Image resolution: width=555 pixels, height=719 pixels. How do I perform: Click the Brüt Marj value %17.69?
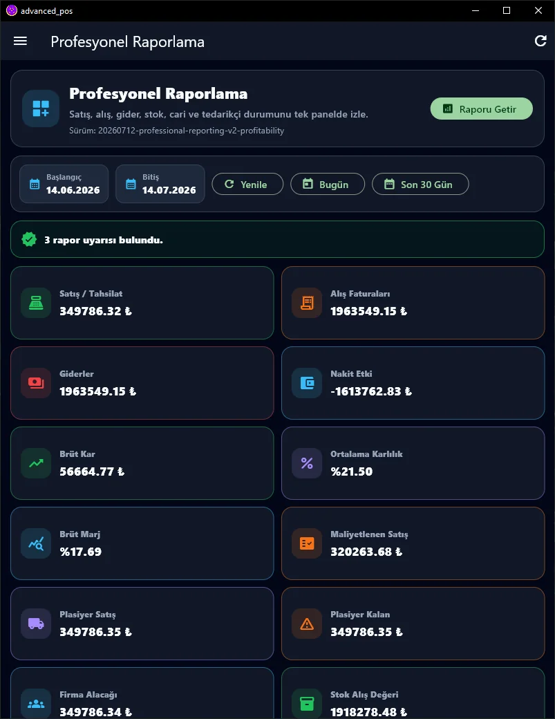tap(81, 552)
